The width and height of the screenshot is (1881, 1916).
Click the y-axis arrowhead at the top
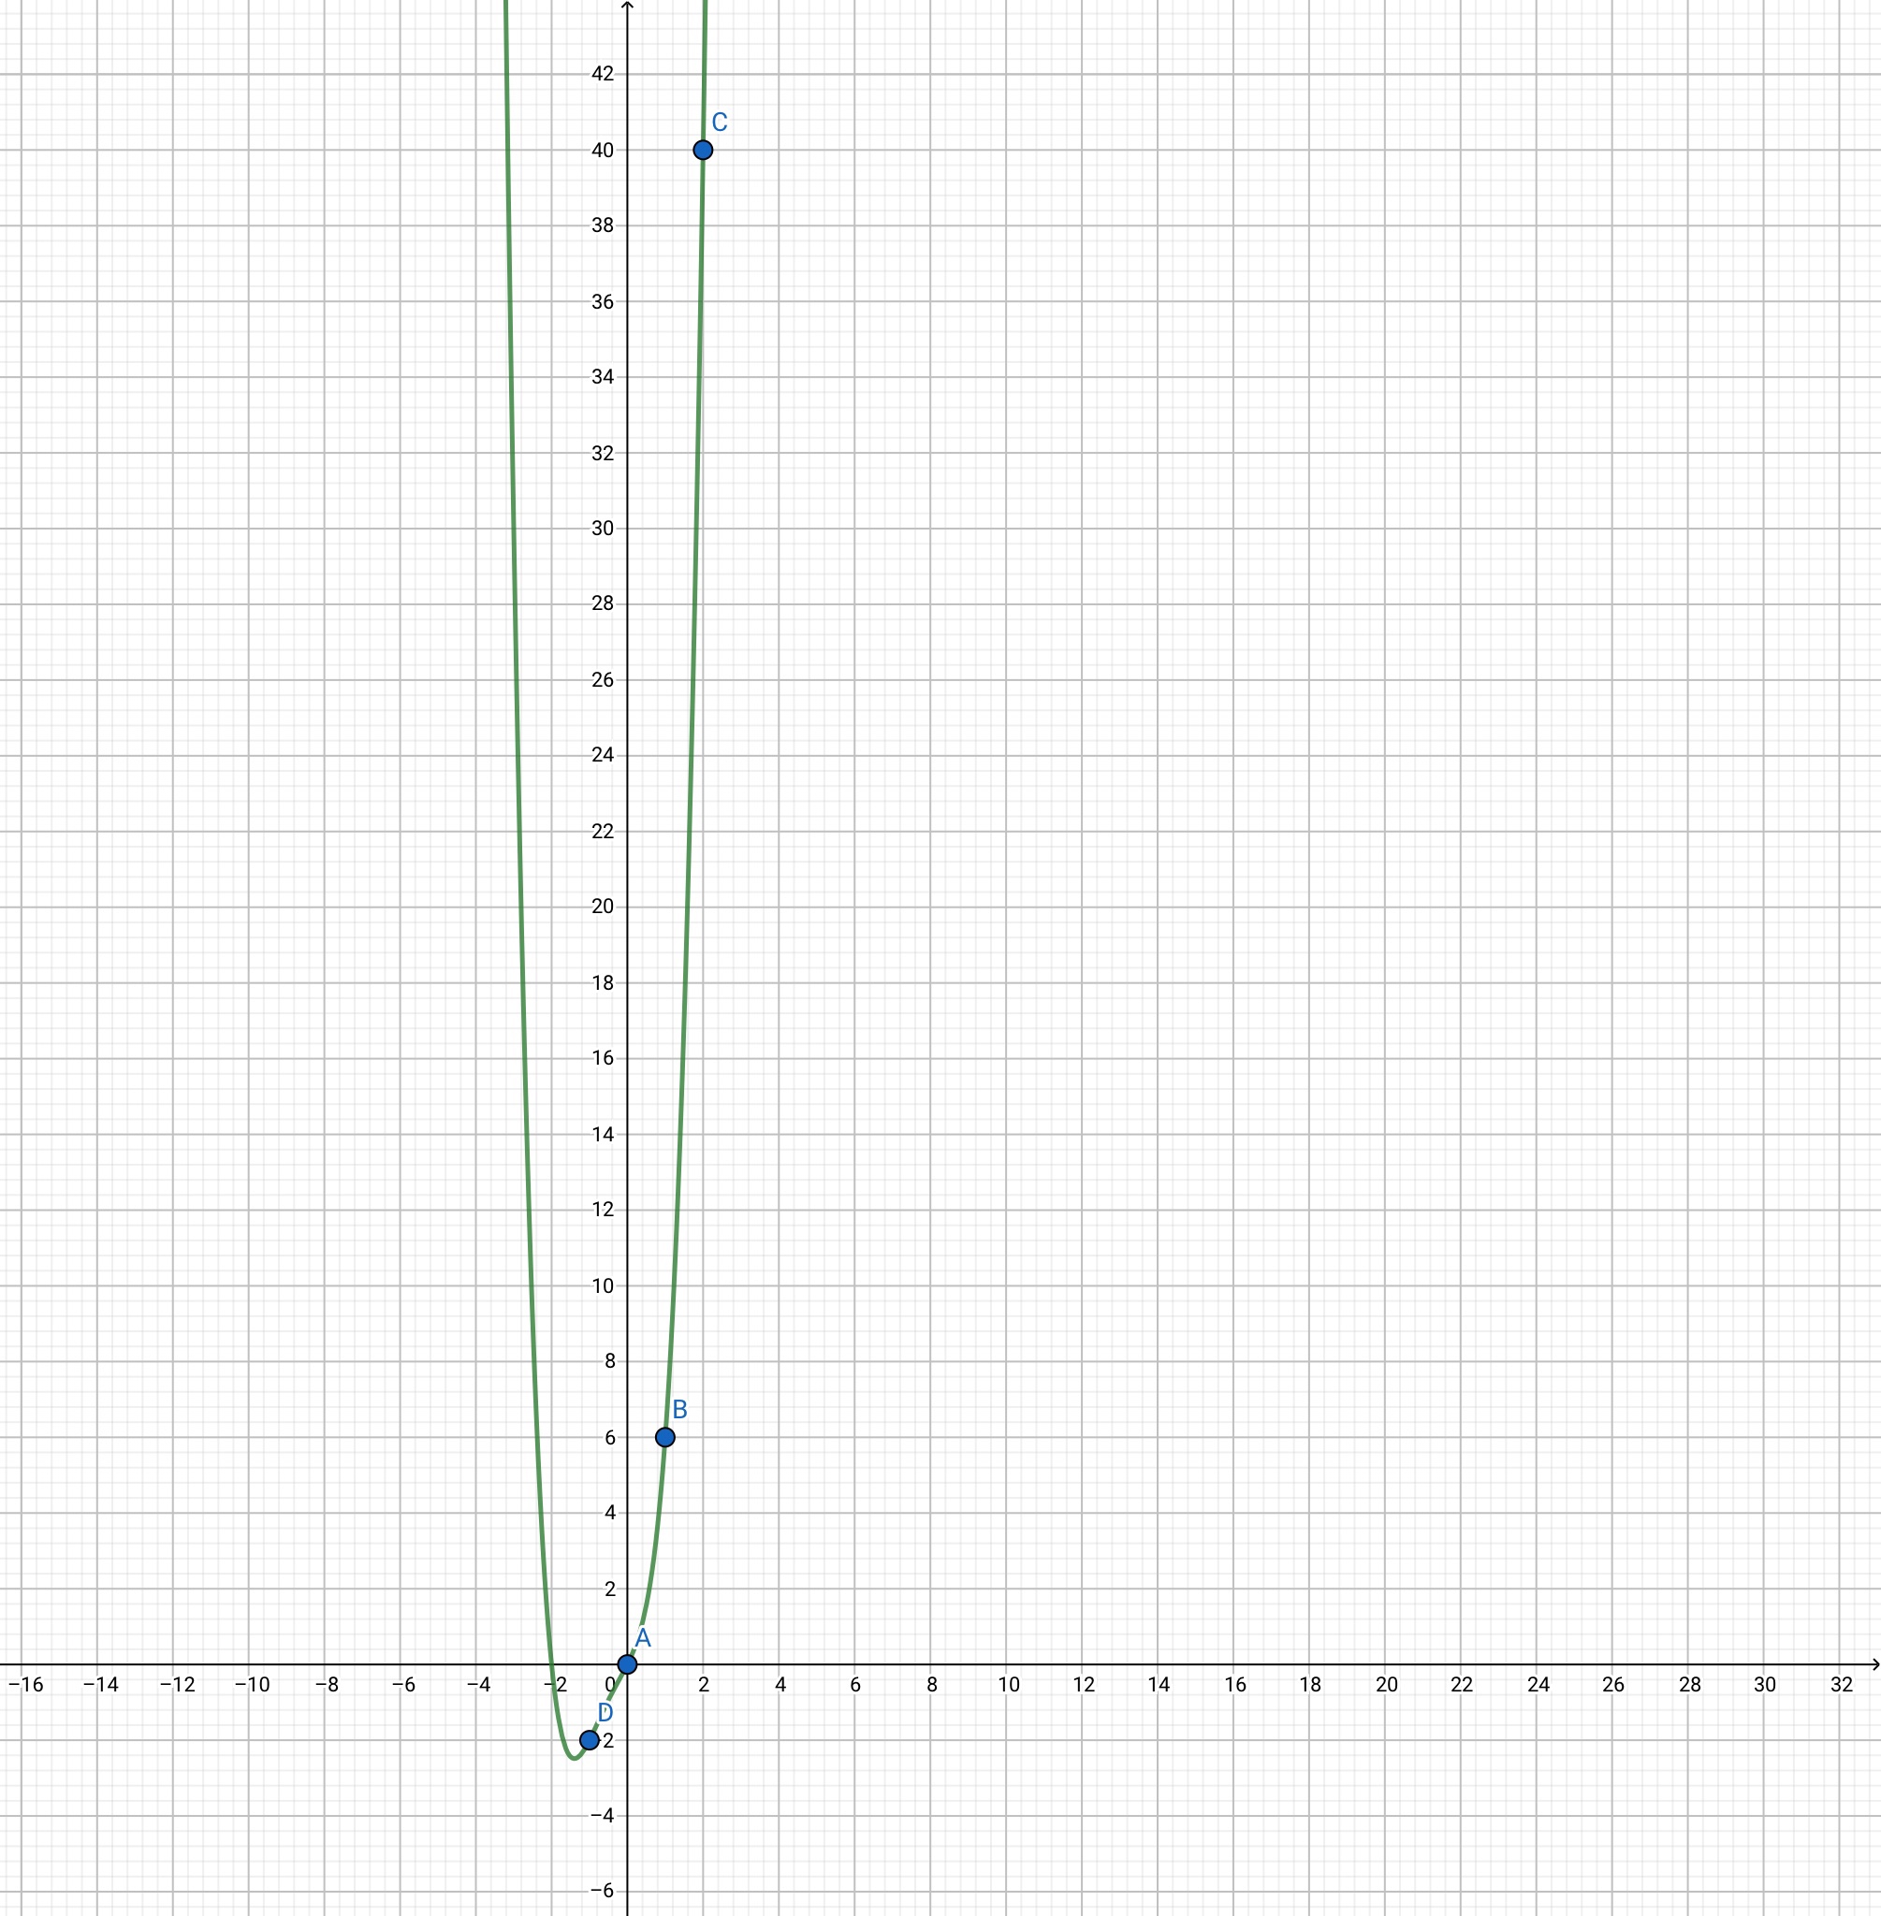[627, 6]
